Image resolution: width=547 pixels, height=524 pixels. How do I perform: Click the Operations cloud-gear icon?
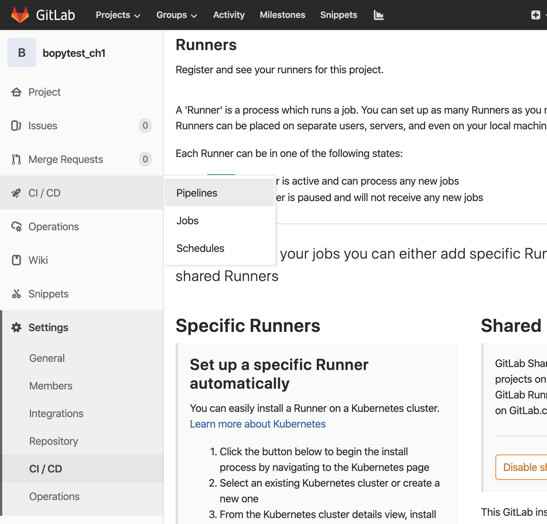click(x=16, y=226)
